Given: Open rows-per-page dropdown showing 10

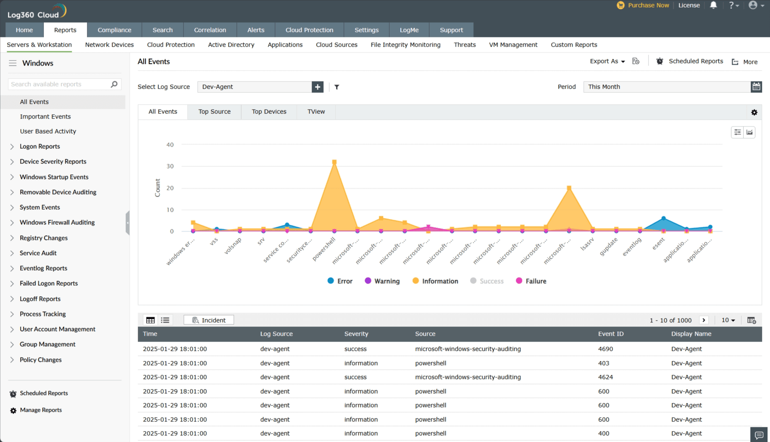Looking at the screenshot, I should 728,320.
